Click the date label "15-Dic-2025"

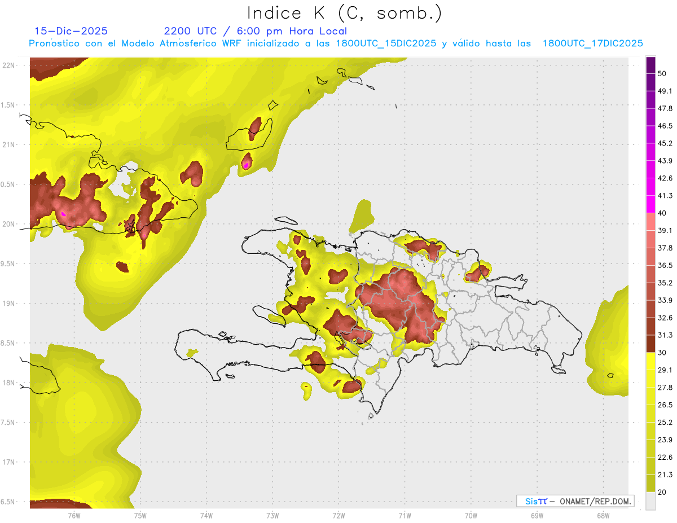click(x=71, y=31)
